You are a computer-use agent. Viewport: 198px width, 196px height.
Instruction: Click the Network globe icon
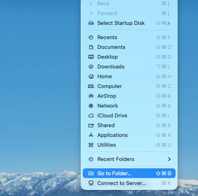(91, 106)
